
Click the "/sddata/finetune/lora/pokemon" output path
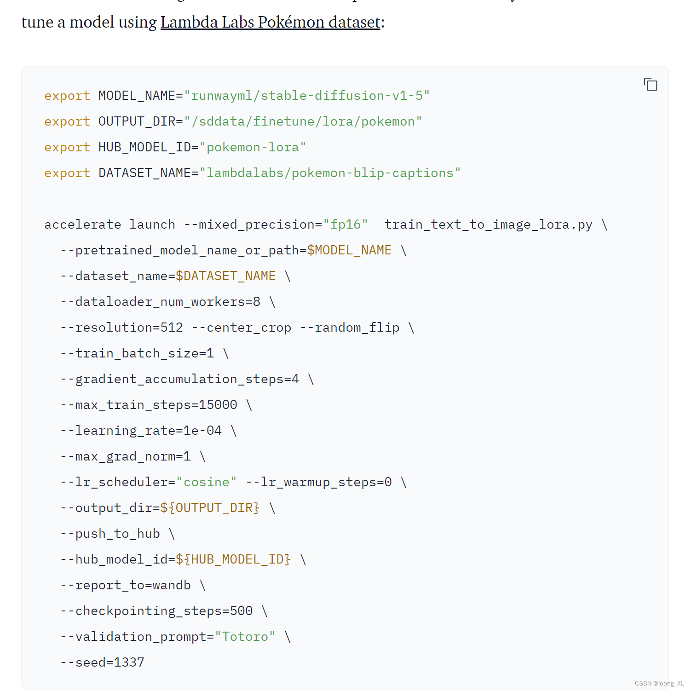point(303,121)
